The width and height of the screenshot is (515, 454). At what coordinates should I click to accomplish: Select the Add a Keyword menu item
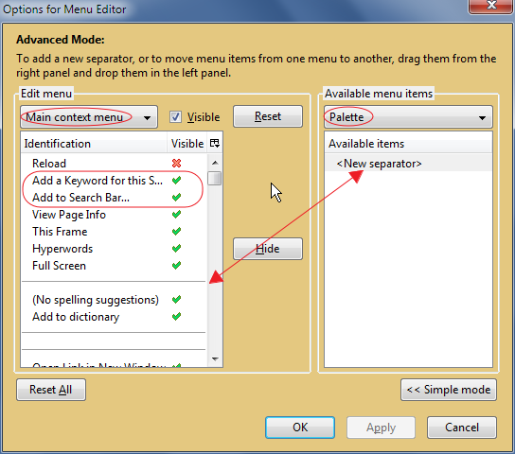coord(98,180)
